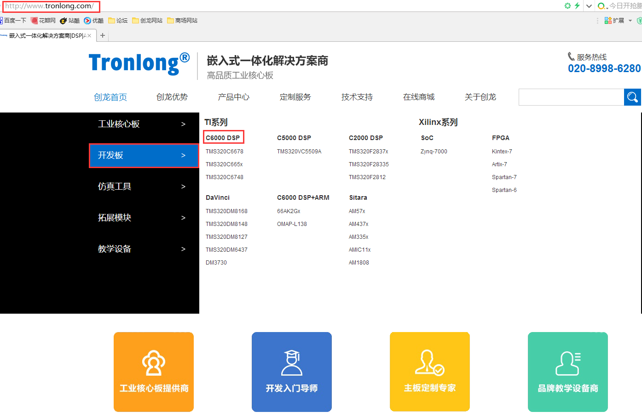Screen dimensions: 642x417
Task: Click the Tronlong logo
Action: coord(139,64)
